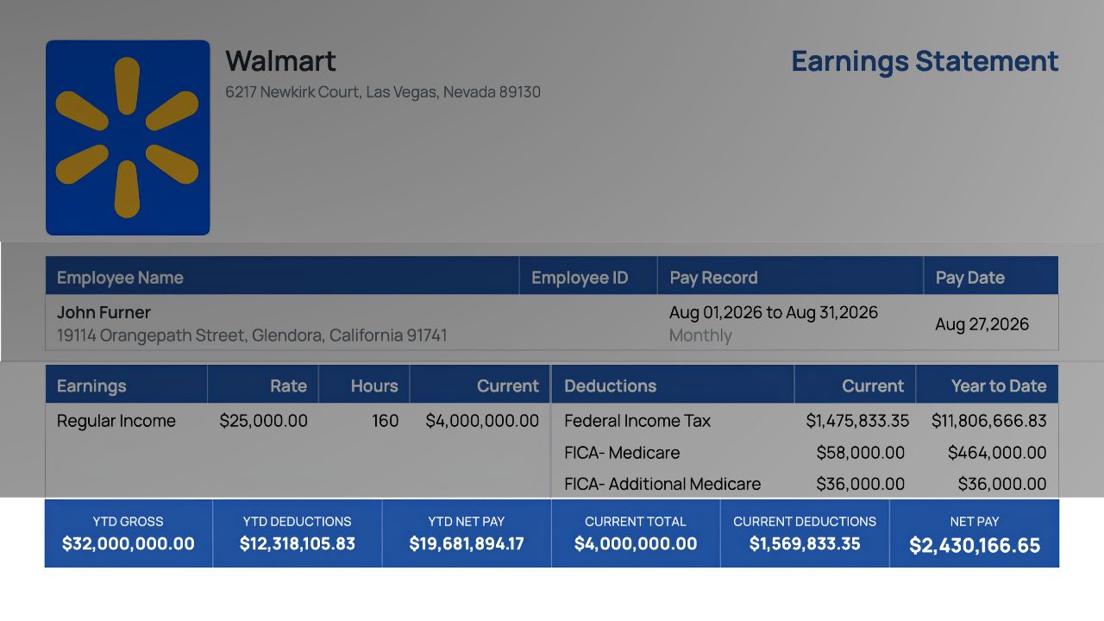Image resolution: width=1104 pixels, height=621 pixels.
Task: Click the 'Year to Date' column header
Action: [x=999, y=386]
